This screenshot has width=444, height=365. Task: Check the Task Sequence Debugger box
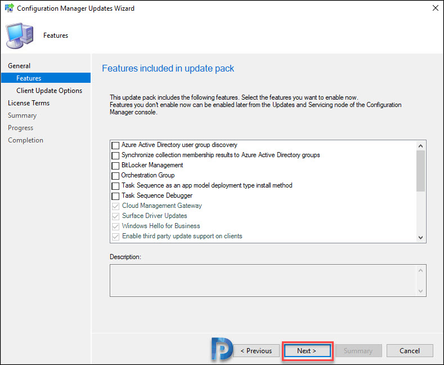pos(115,196)
